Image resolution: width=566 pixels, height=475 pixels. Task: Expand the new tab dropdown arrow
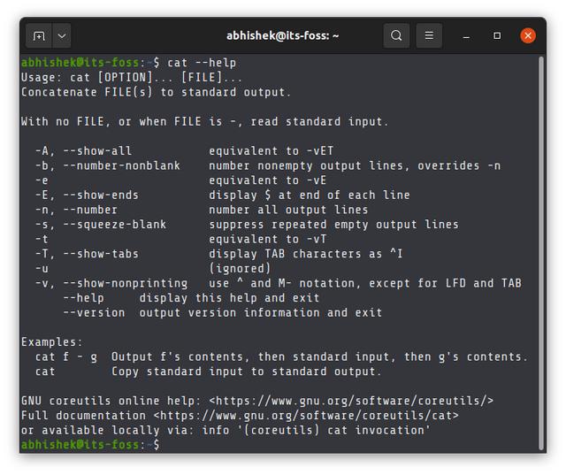point(62,35)
